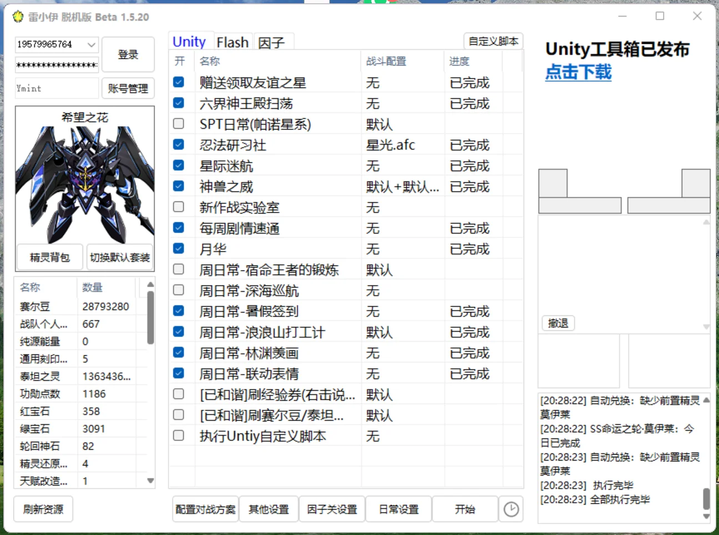Click the resource list scrollbar down arrow
The height and width of the screenshot is (535, 719).
tap(150, 481)
